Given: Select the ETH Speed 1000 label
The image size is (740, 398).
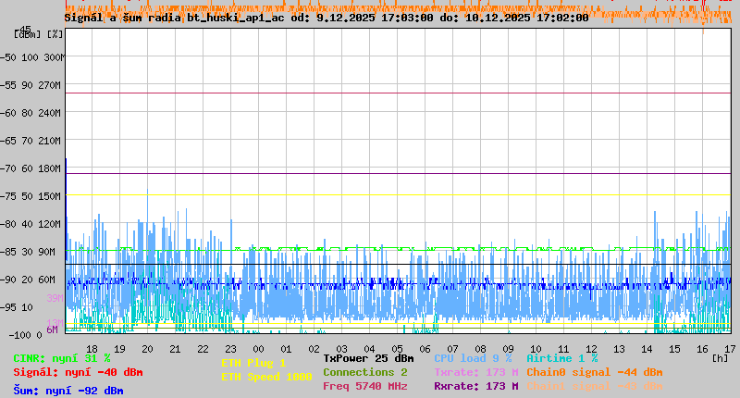Looking at the screenshot, I should click(x=266, y=377).
